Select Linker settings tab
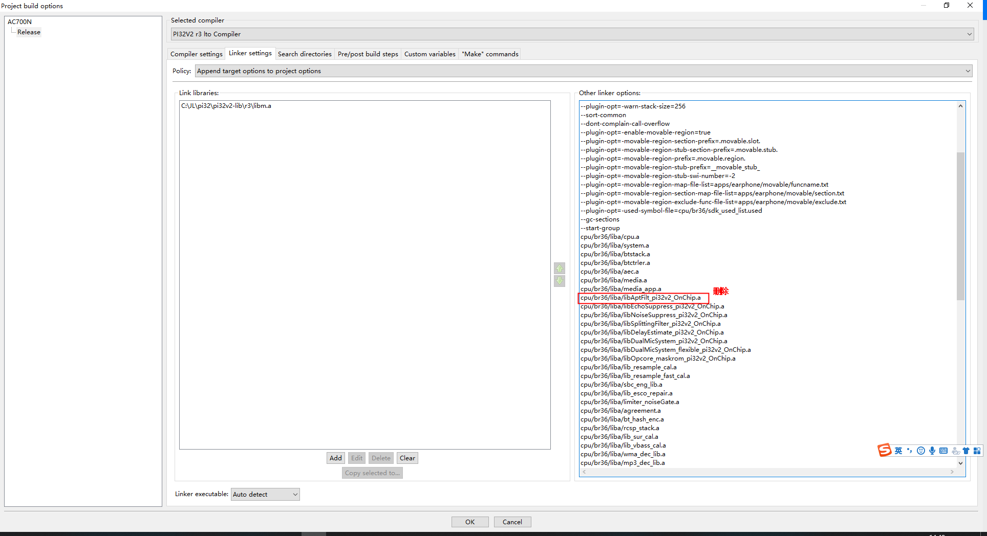The image size is (987, 536). 250,53
